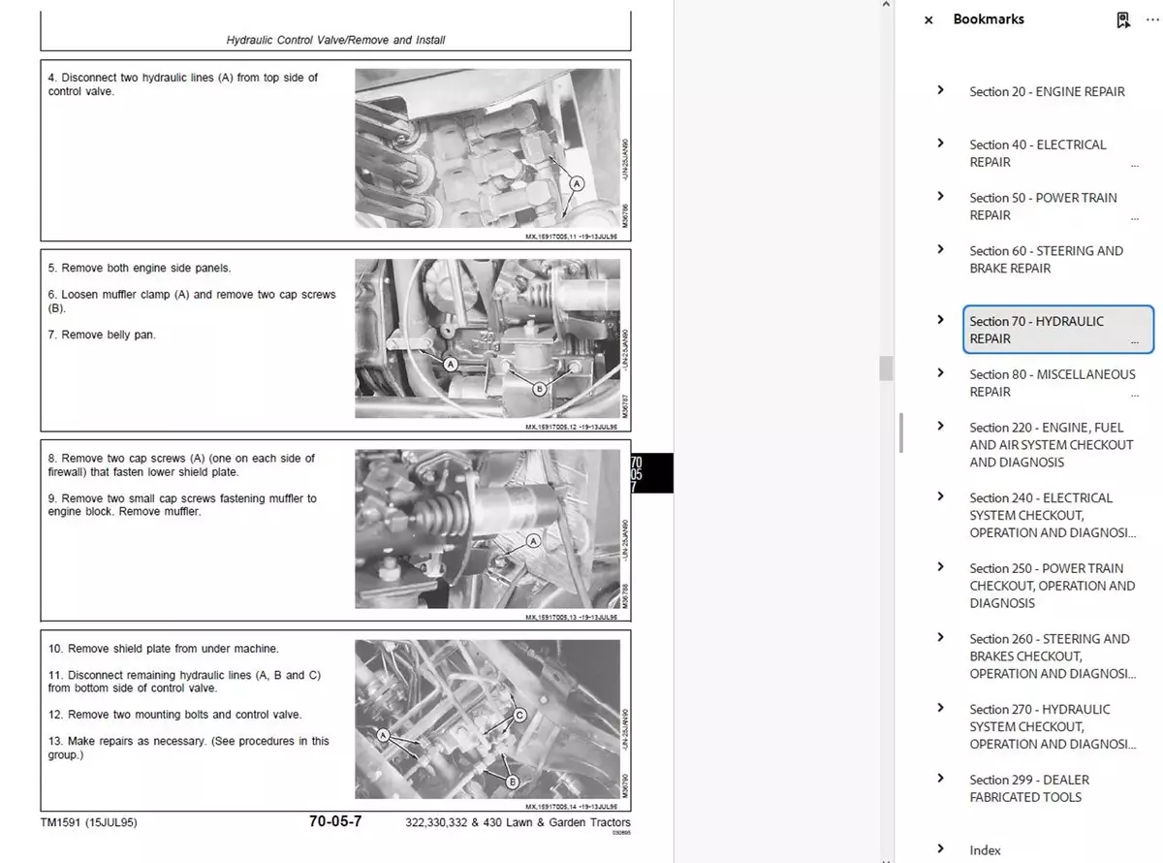
Task: Close the Bookmarks panel
Action: [928, 20]
